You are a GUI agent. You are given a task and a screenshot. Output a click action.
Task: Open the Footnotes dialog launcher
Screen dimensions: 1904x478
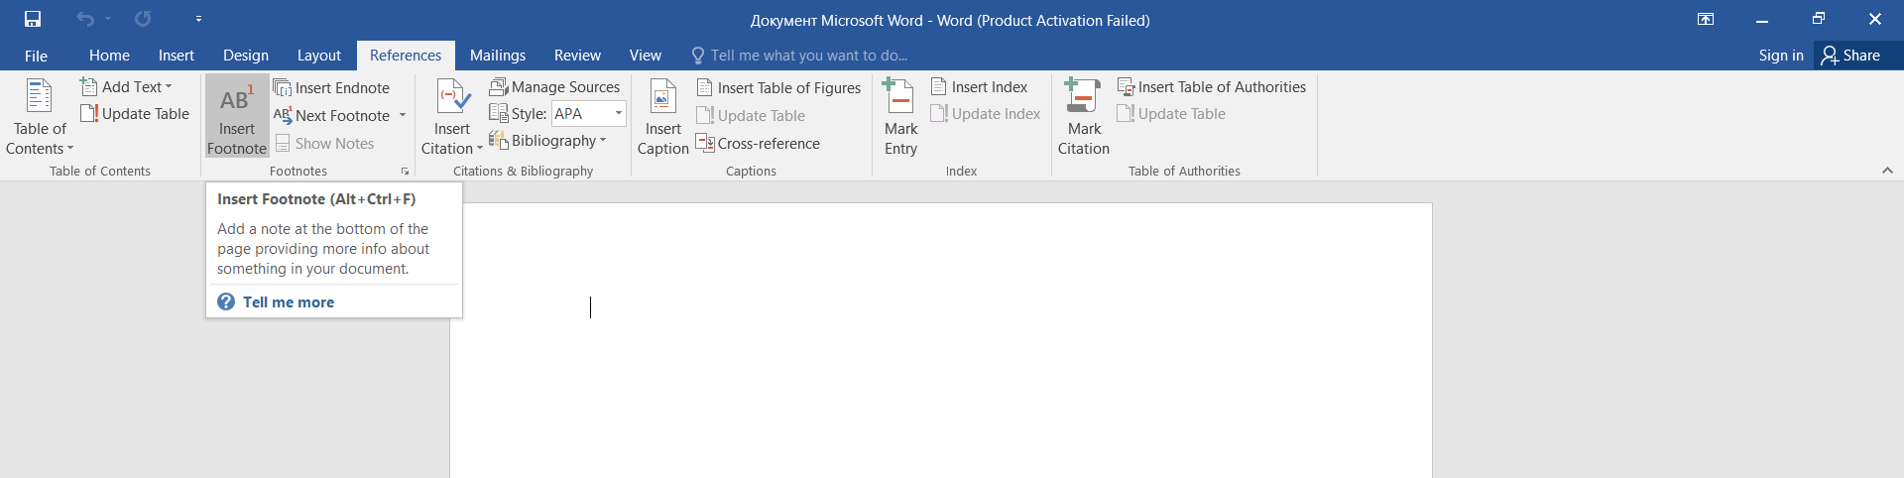pyautogui.click(x=405, y=172)
